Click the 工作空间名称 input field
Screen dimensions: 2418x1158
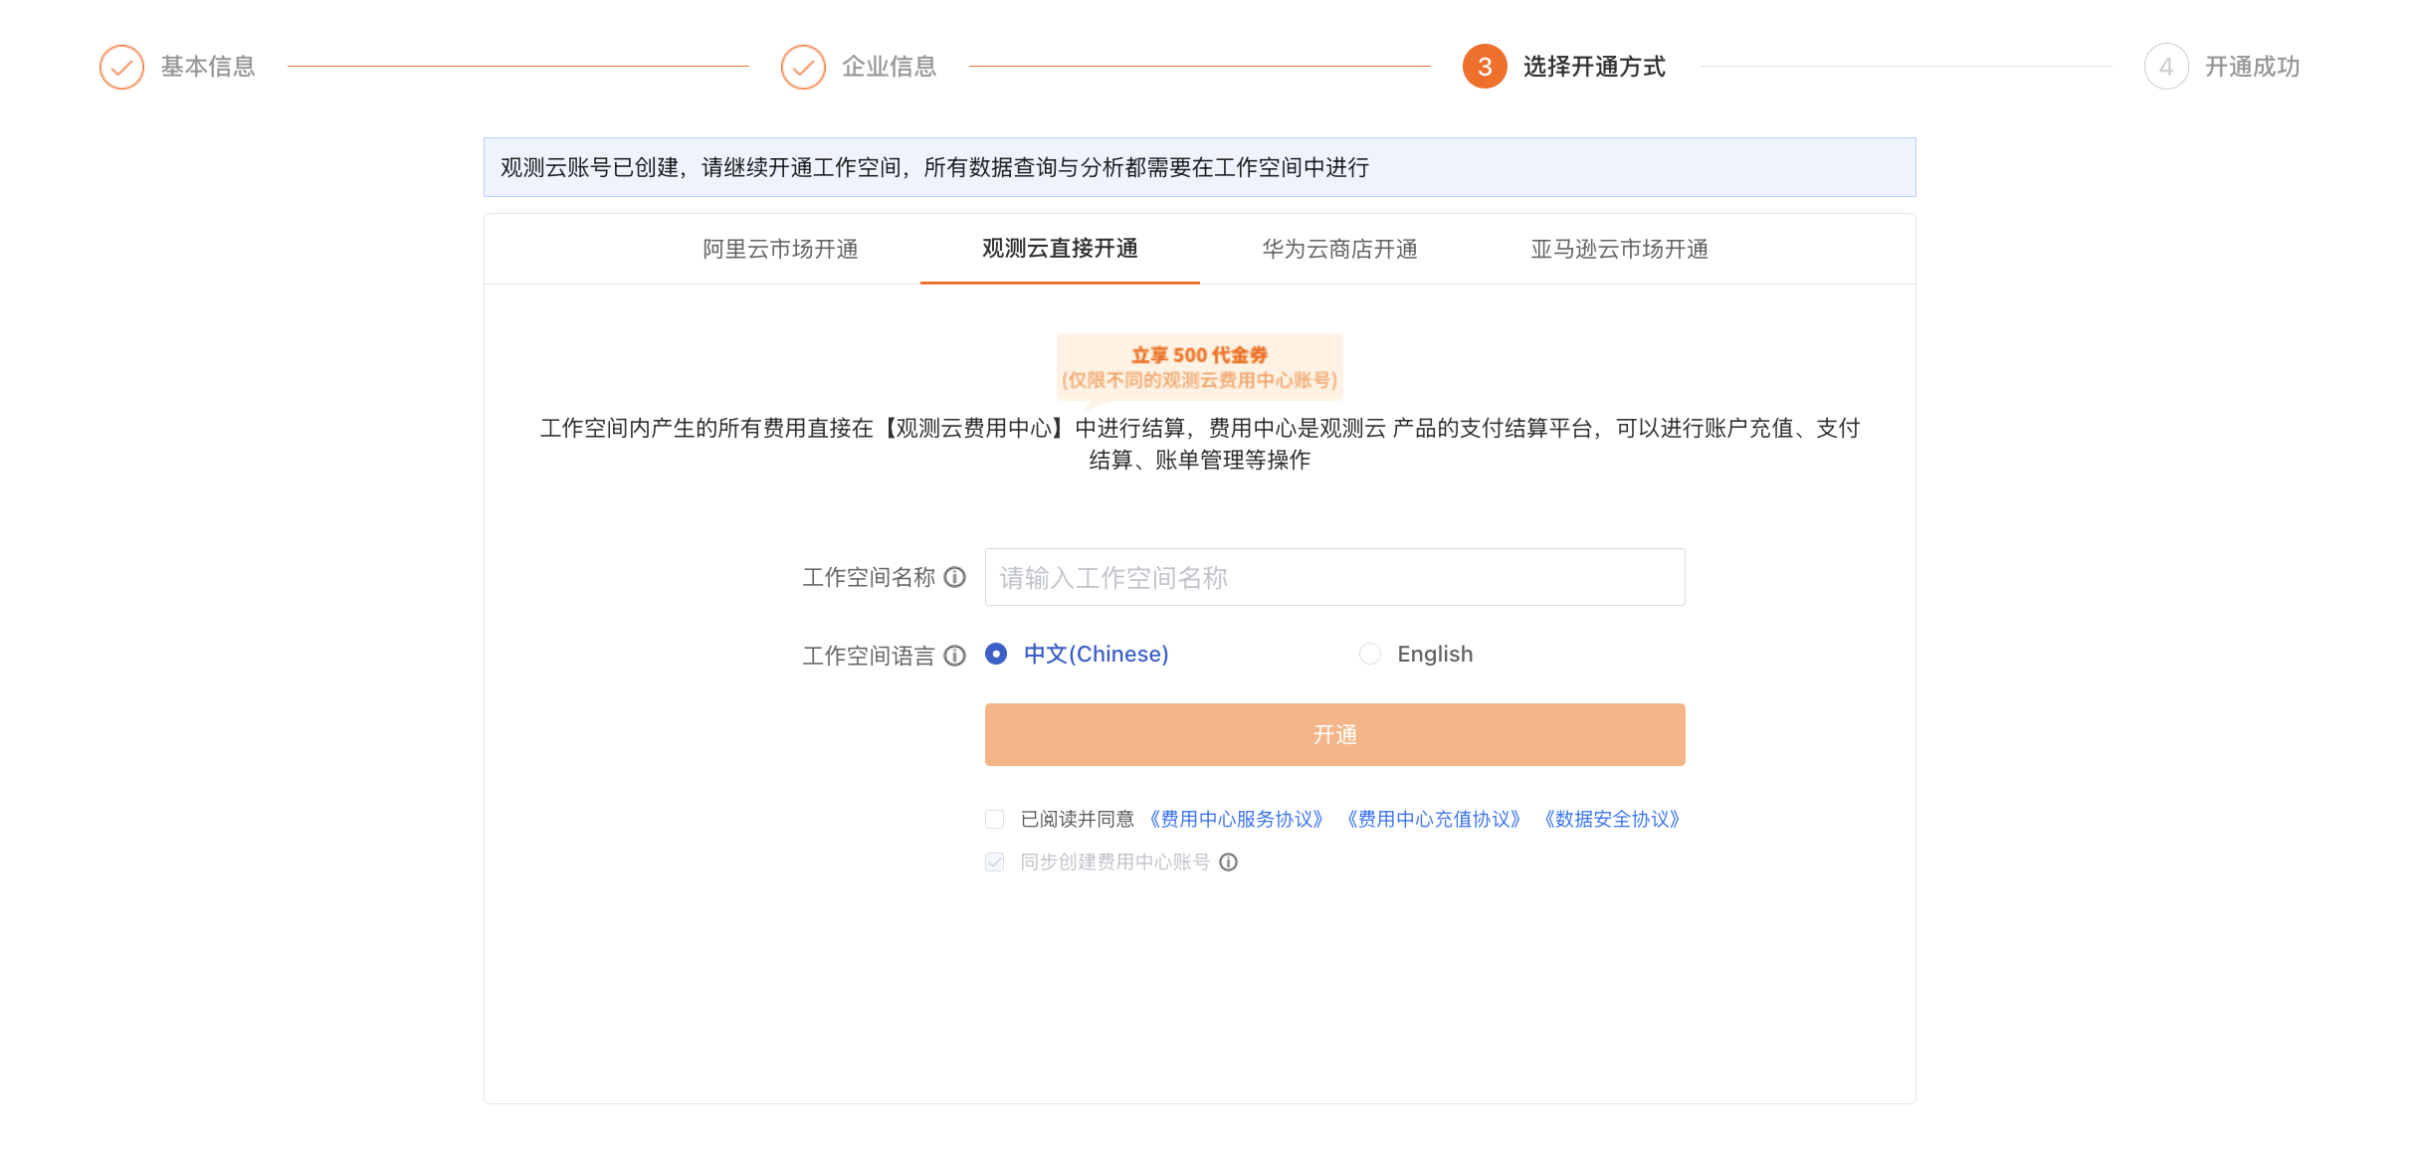(1334, 577)
